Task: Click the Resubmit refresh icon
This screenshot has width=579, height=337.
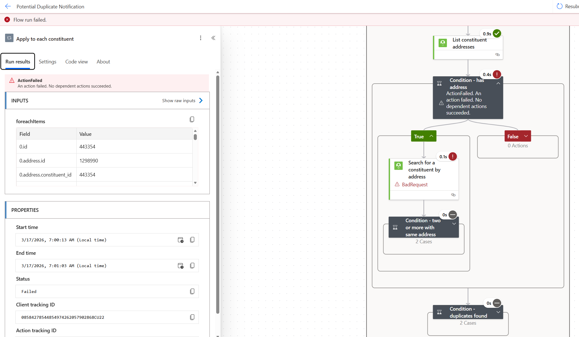Action: [x=560, y=6]
